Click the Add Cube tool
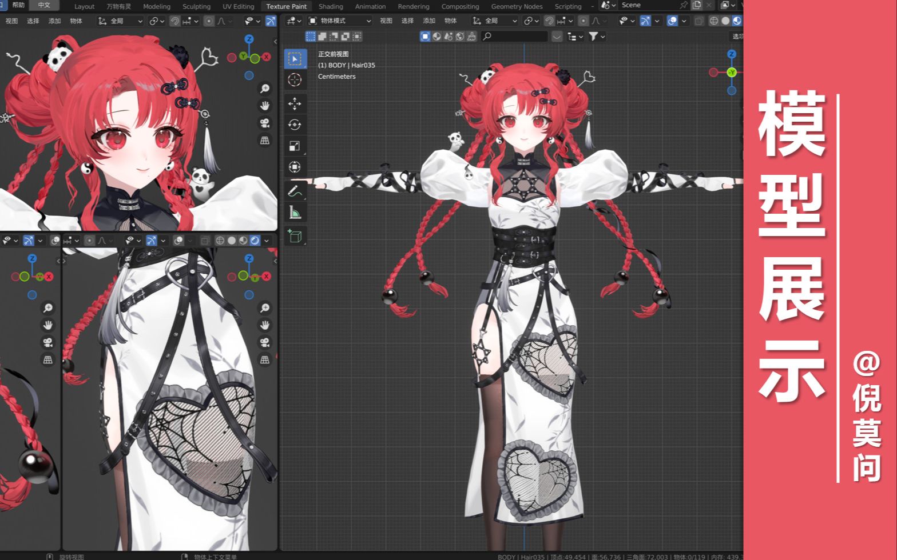The image size is (897, 560). (295, 236)
